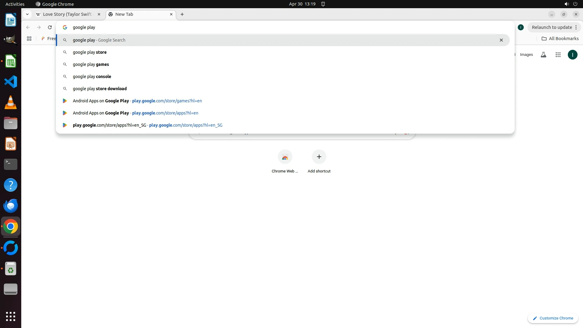Reload the current page

pos(50,27)
